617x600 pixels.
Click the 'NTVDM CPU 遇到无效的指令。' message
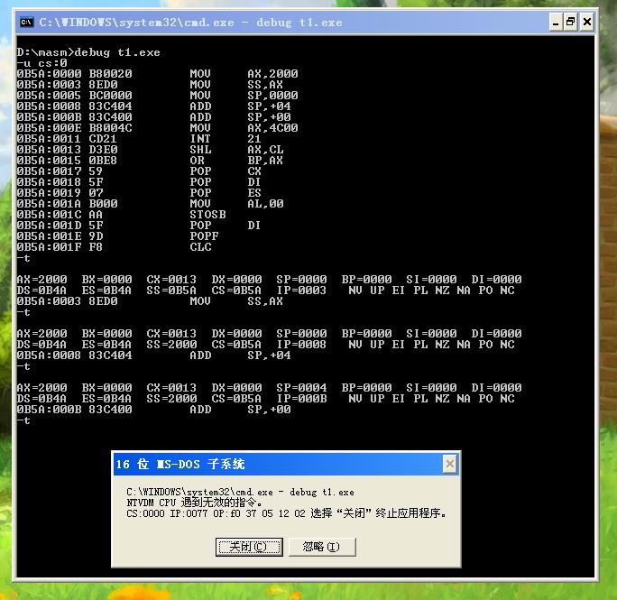tap(194, 503)
